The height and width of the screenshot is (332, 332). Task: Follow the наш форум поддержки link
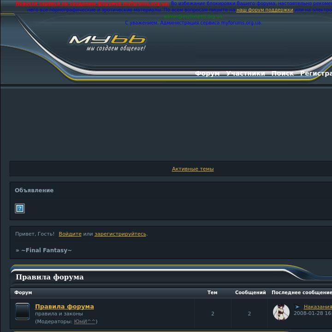pyautogui.click(x=265, y=10)
